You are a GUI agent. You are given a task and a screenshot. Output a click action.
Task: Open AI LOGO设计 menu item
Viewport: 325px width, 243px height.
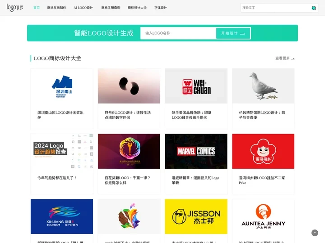(84, 8)
